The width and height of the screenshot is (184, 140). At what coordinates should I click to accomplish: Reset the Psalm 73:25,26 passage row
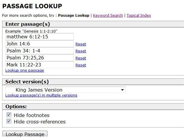click(x=81, y=58)
